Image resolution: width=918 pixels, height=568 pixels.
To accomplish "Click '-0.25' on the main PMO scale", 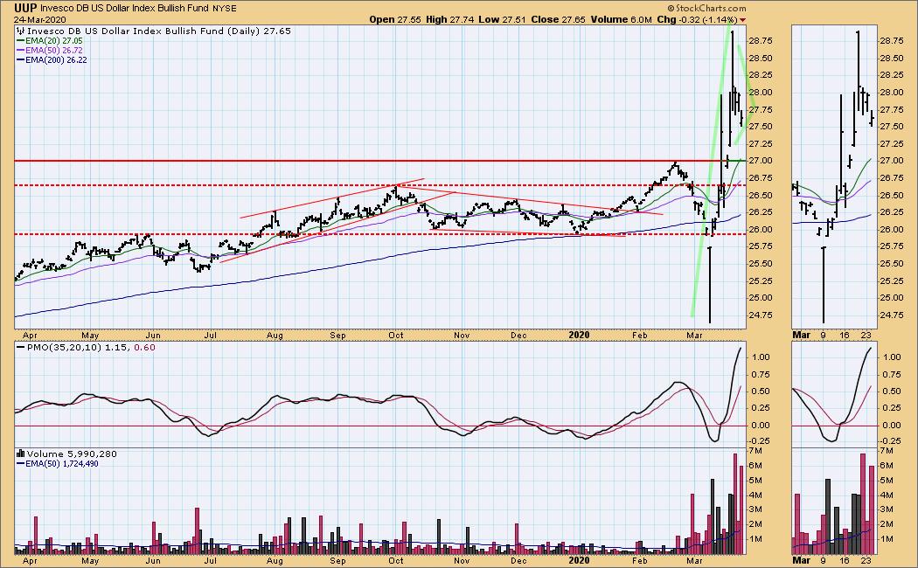I will [x=760, y=443].
